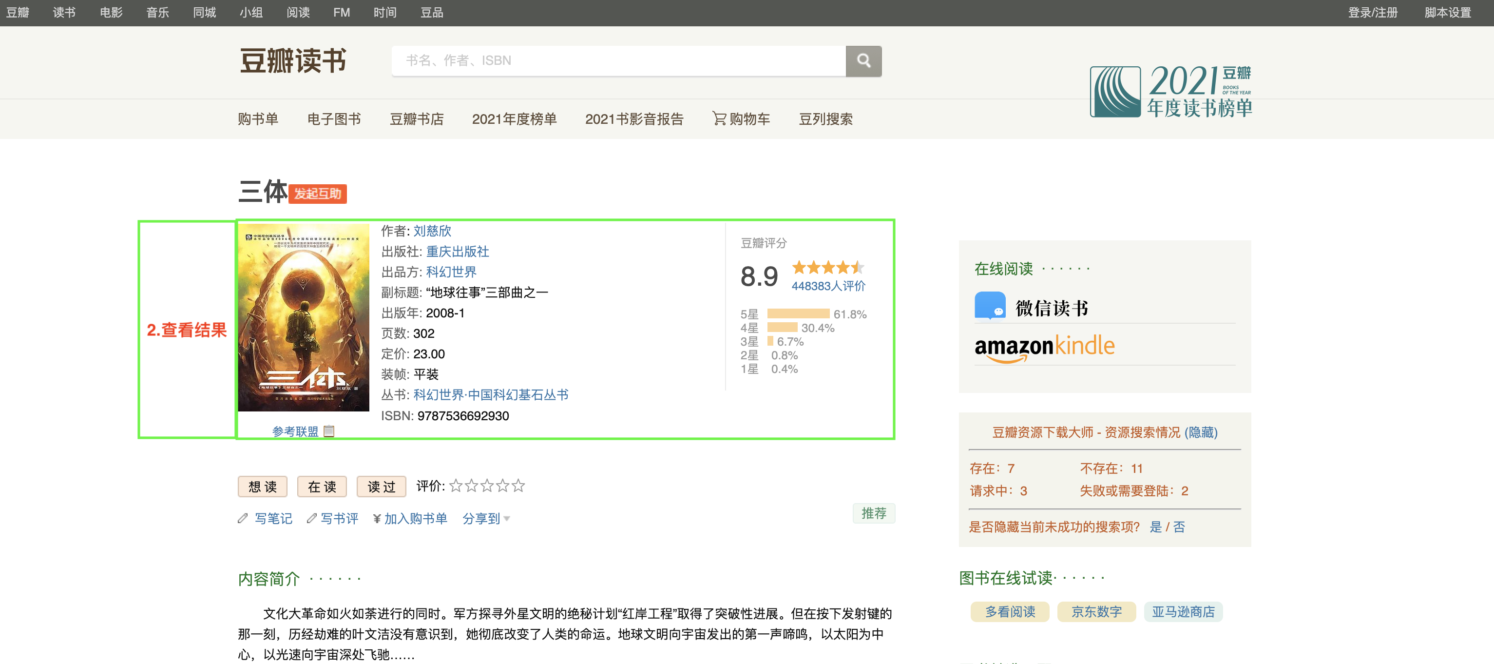Mark book as 想读
The width and height of the screenshot is (1494, 664).
click(262, 486)
